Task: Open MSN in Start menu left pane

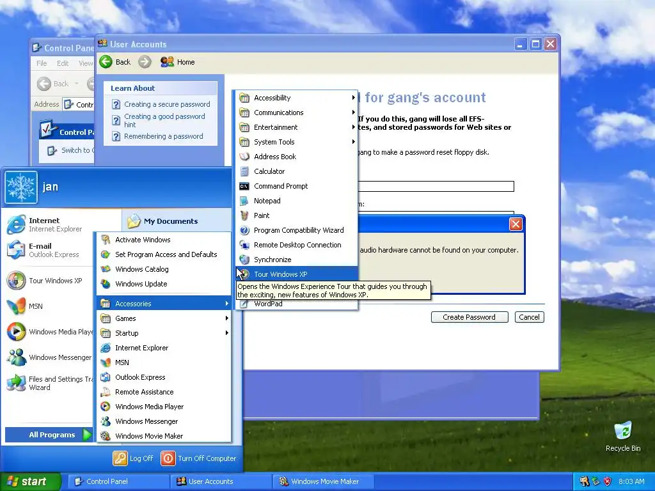Action: [49, 306]
